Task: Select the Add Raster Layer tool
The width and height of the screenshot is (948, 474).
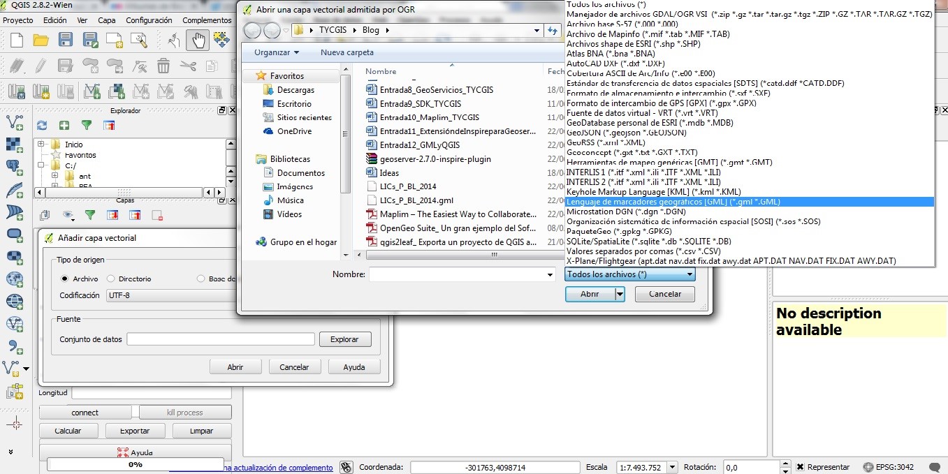Action: [x=13, y=145]
